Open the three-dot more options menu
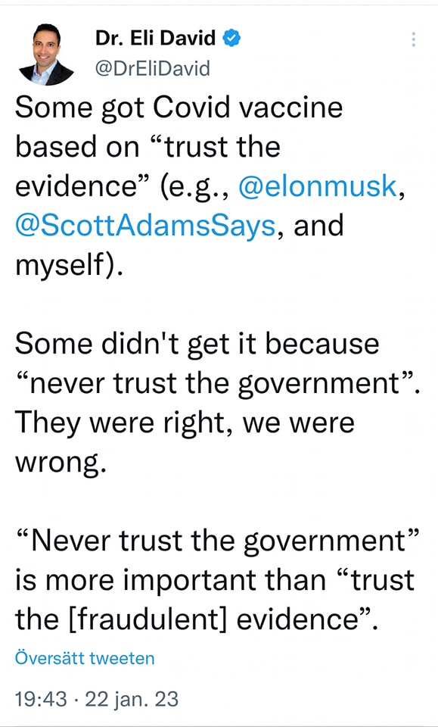The width and height of the screenshot is (438, 727). (413, 39)
